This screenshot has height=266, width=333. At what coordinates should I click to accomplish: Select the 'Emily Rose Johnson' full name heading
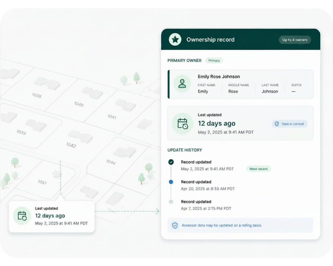click(x=219, y=77)
